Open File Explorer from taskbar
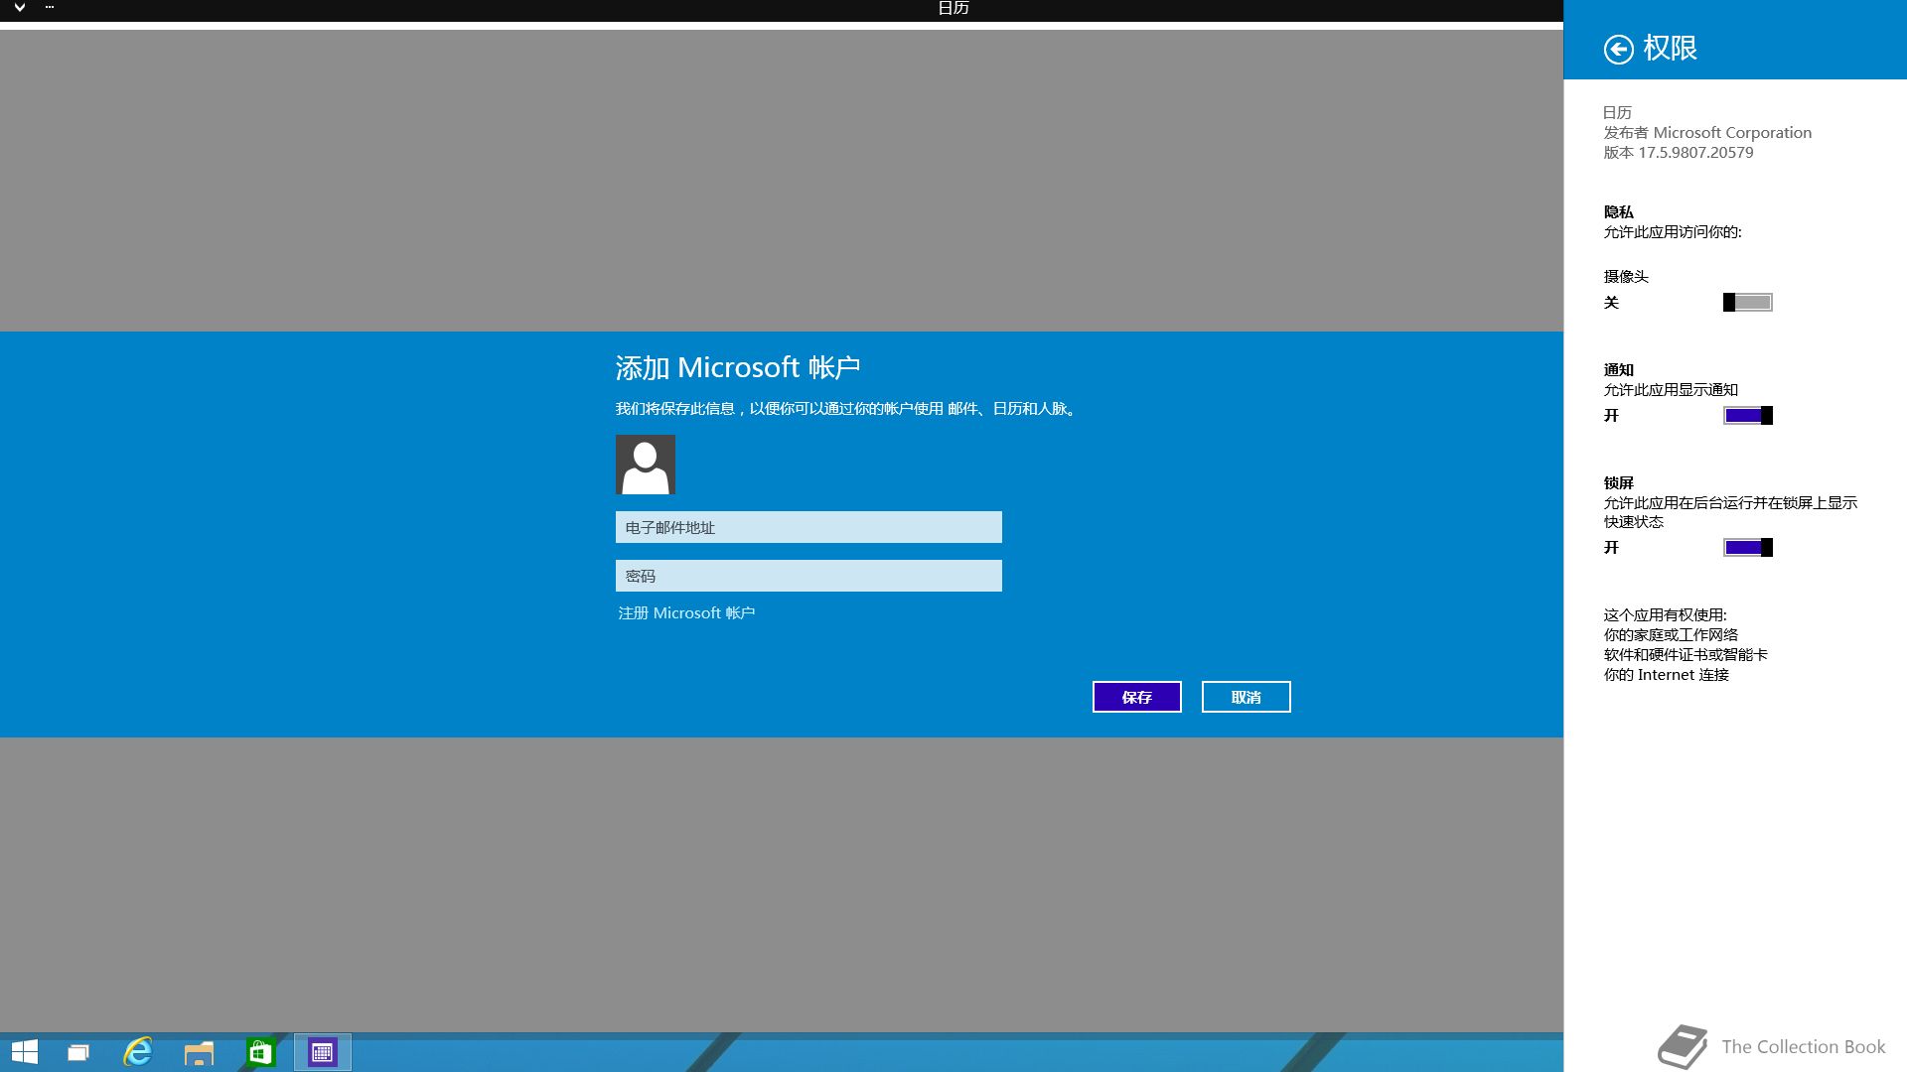 pos(199,1052)
